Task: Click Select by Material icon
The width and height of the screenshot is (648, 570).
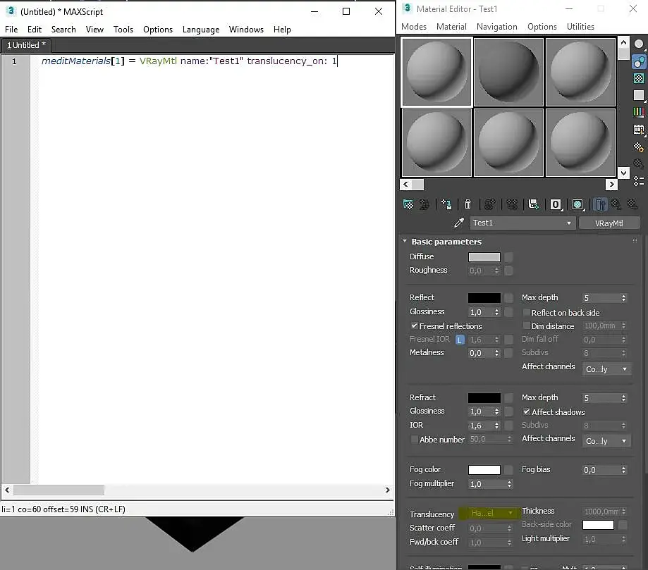Action: [639, 164]
